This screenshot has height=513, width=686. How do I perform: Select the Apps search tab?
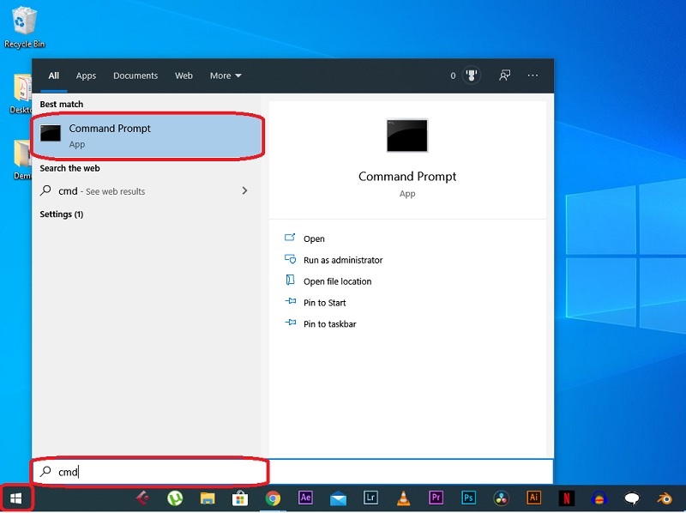[x=86, y=75]
